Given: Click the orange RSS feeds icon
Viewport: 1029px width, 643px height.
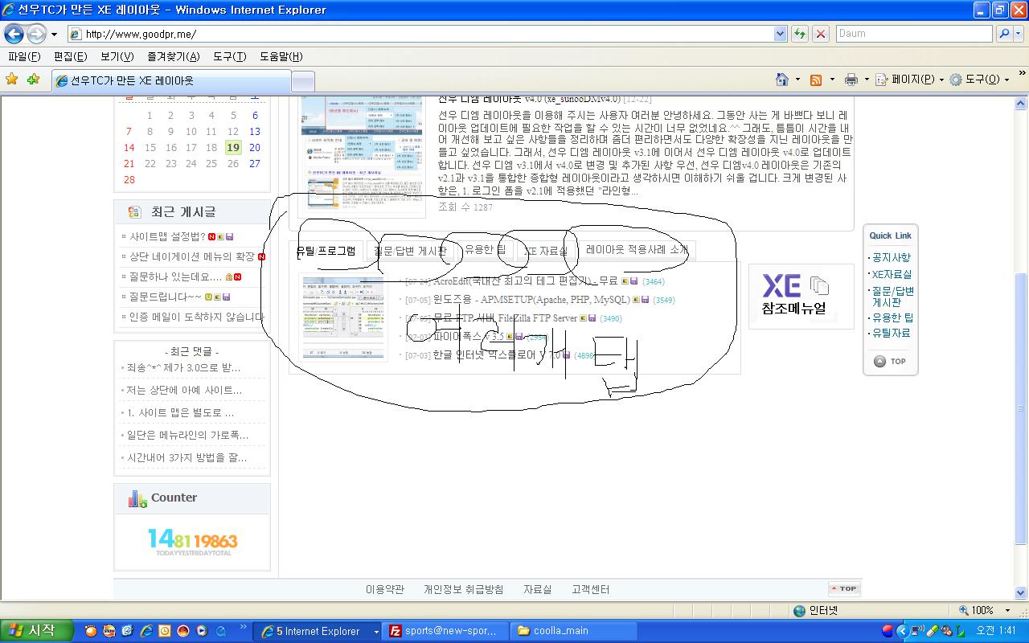Looking at the screenshot, I should click(x=816, y=80).
